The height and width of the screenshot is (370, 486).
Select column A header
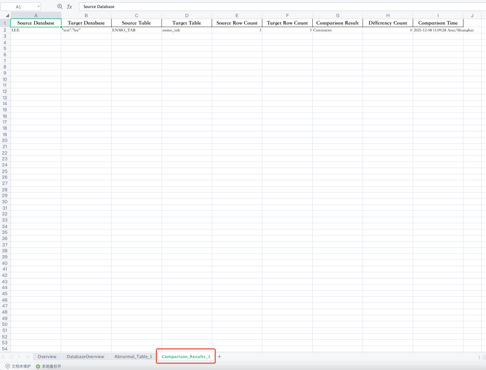click(x=36, y=15)
